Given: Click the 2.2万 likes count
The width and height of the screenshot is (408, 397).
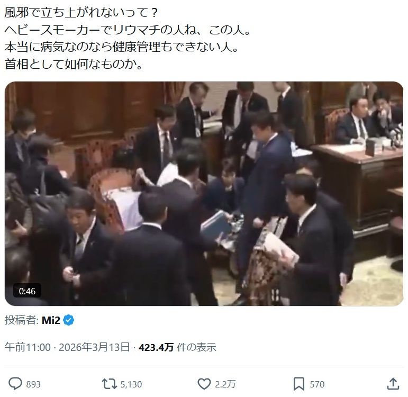Looking at the screenshot, I should 225,384.
